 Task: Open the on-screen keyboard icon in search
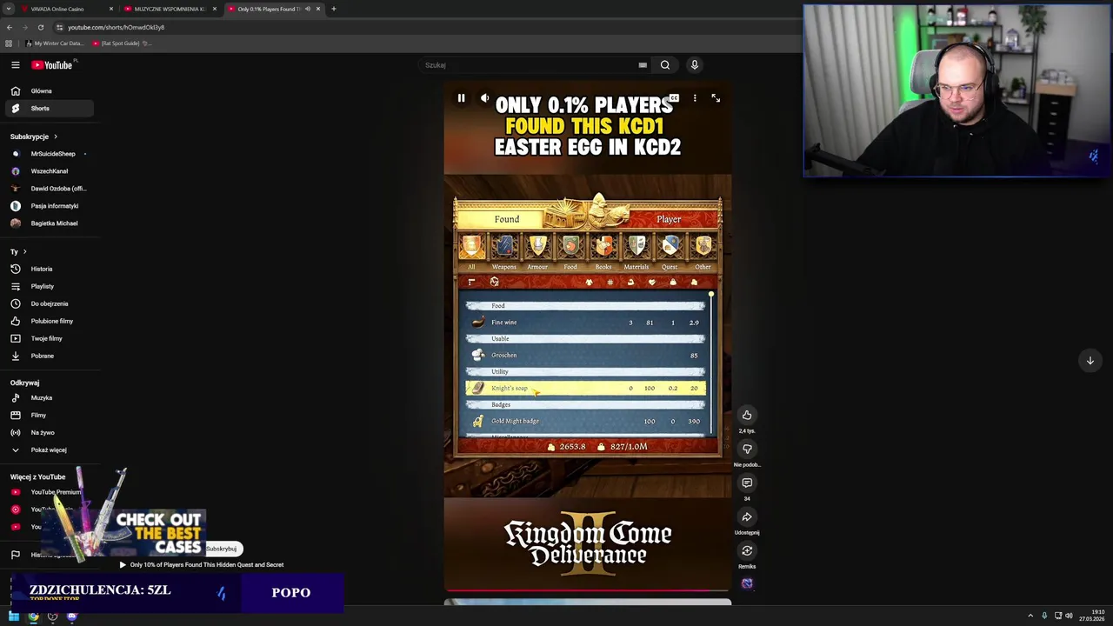click(643, 65)
